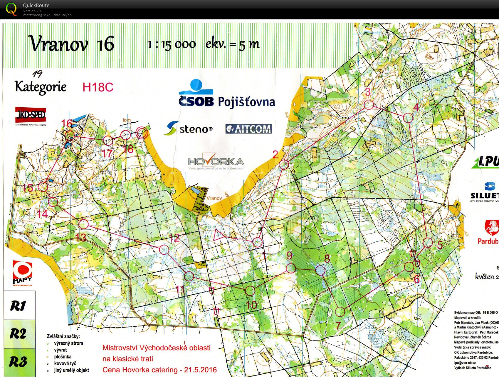Click the QuickRoute logo icon
Screen dimensions: 499x377
tap(11, 9)
